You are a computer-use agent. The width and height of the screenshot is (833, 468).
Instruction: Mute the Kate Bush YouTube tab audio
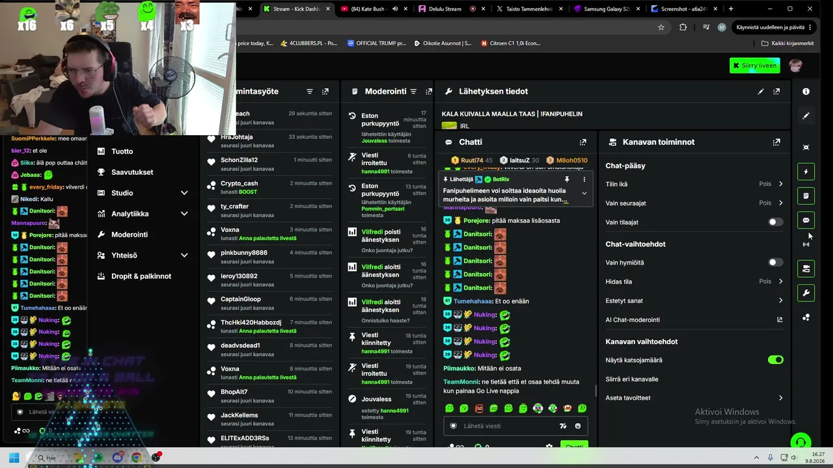coord(395,9)
